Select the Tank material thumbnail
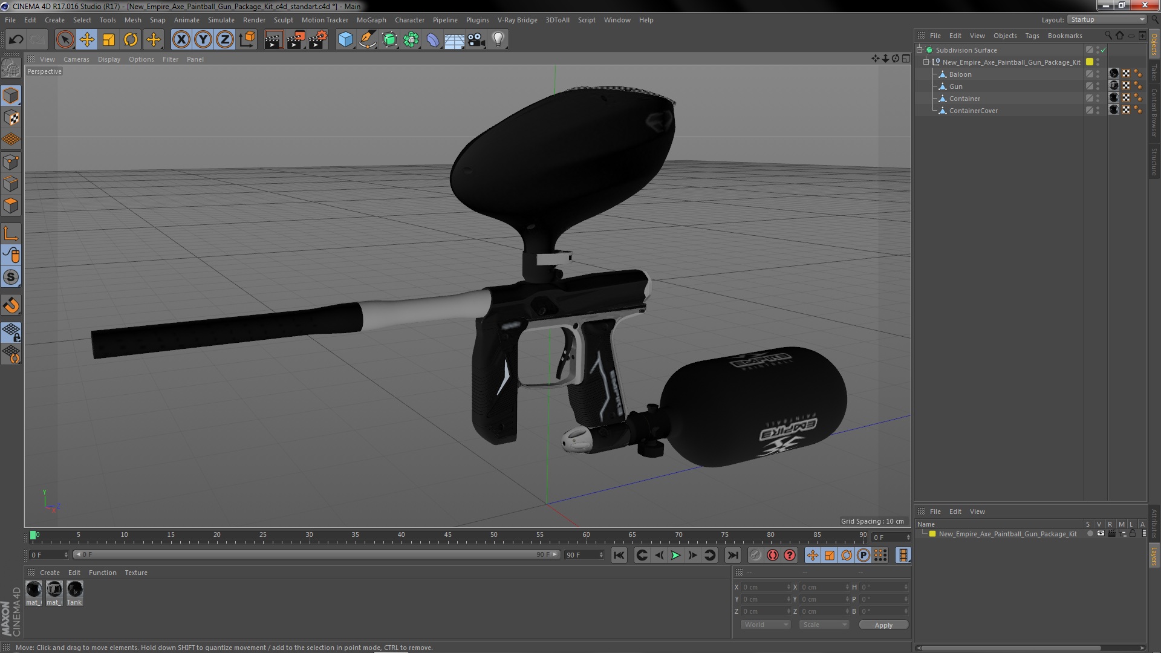1161x653 pixels. [x=74, y=593]
